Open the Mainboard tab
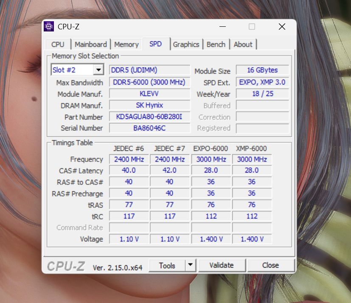 (91, 44)
